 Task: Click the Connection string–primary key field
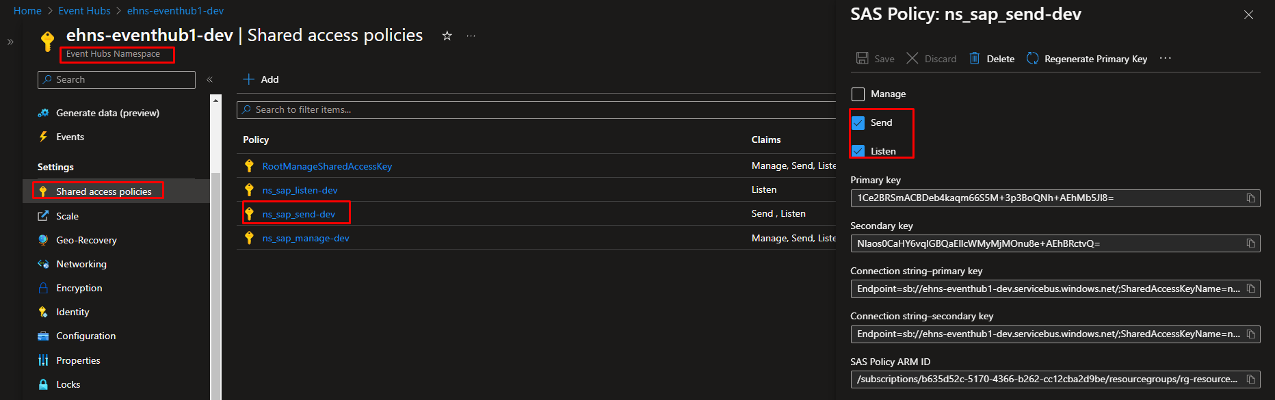click(x=1055, y=289)
